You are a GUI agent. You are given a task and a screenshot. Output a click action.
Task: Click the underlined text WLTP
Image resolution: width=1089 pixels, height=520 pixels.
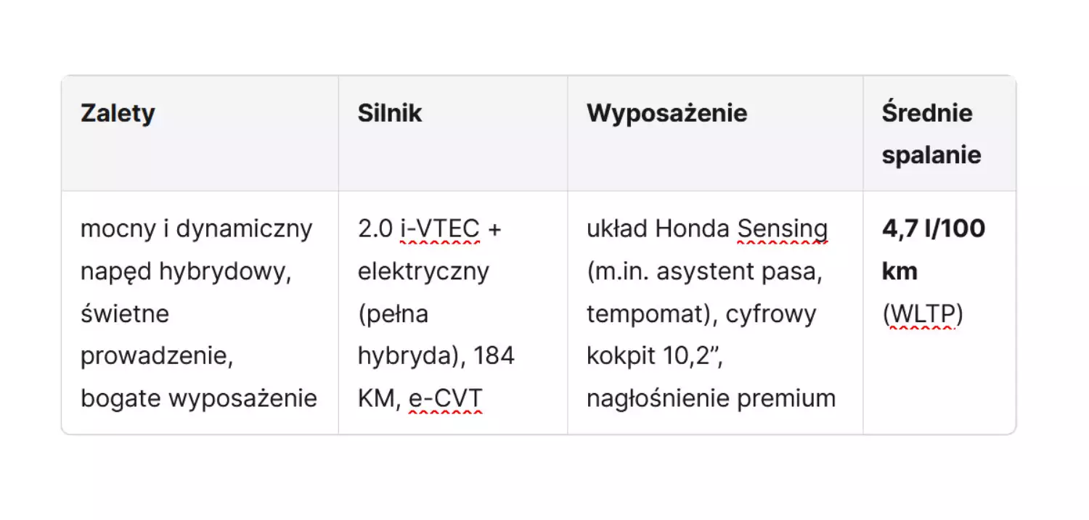923,313
